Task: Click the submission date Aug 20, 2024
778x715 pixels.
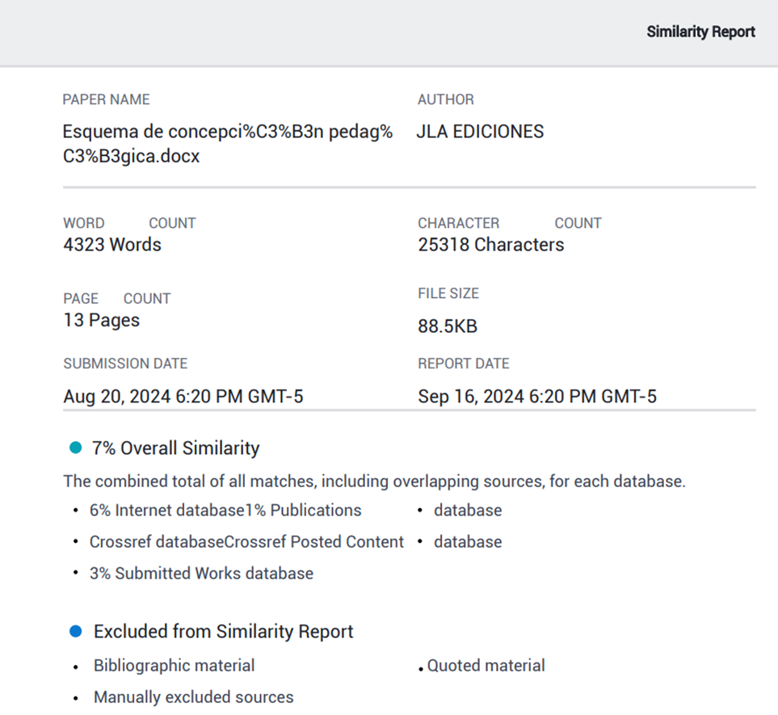Action: click(183, 397)
